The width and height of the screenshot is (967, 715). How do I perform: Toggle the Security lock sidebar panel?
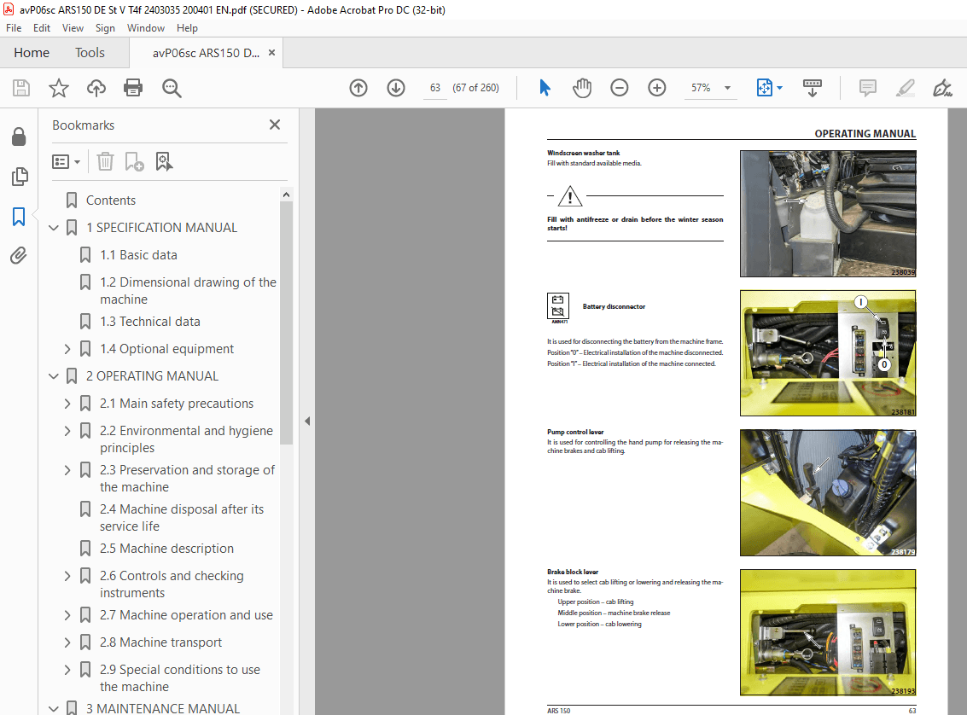pos(20,137)
